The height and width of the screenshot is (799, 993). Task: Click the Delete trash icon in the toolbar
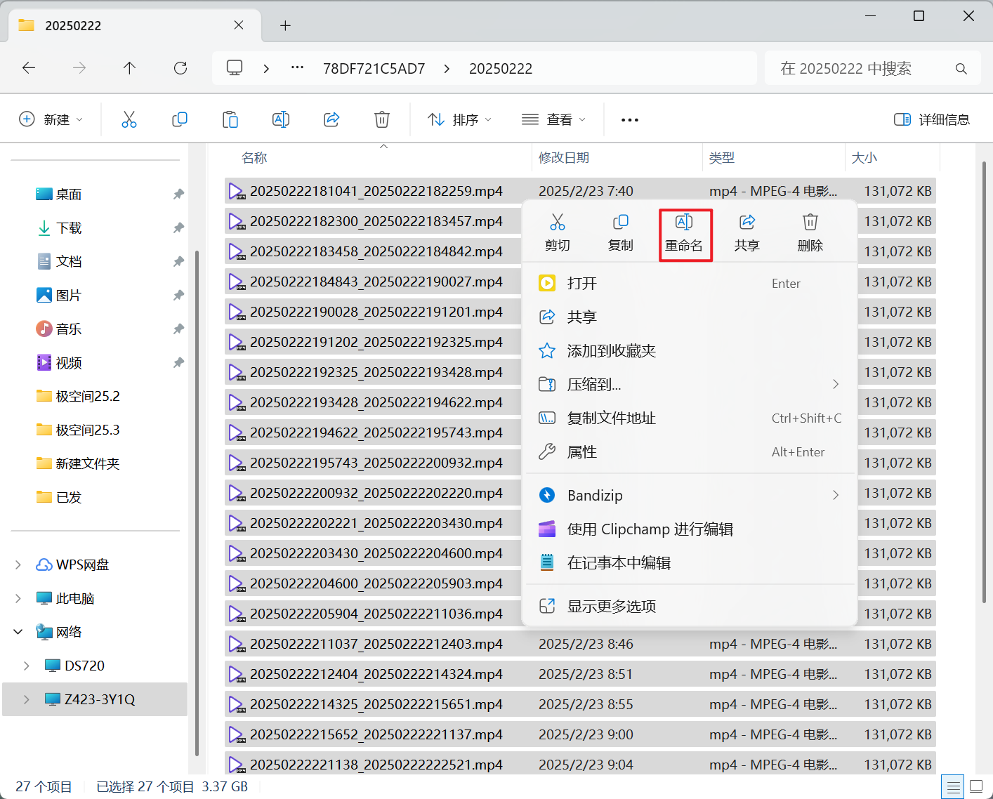click(382, 119)
